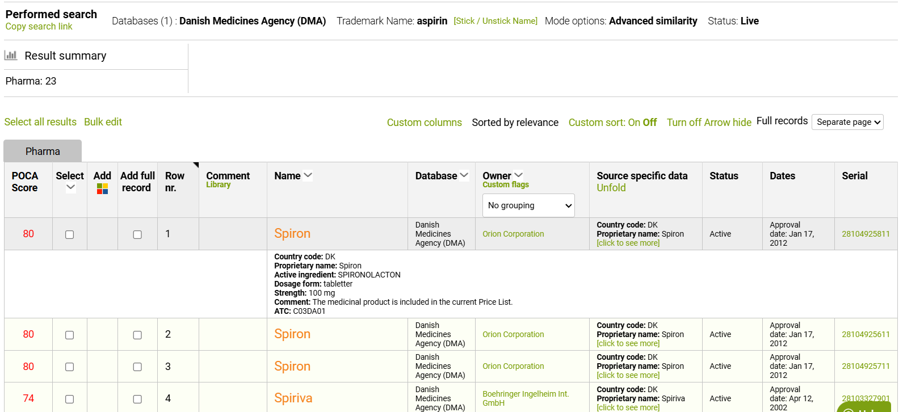Open the Owner column chevron
Image resolution: width=903 pixels, height=412 pixels.
518,175
